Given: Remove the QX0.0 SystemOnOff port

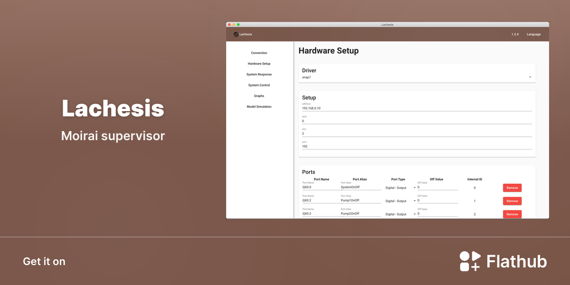Looking at the screenshot, I should coord(512,188).
